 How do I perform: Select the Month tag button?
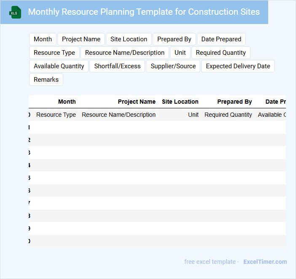tap(43, 39)
